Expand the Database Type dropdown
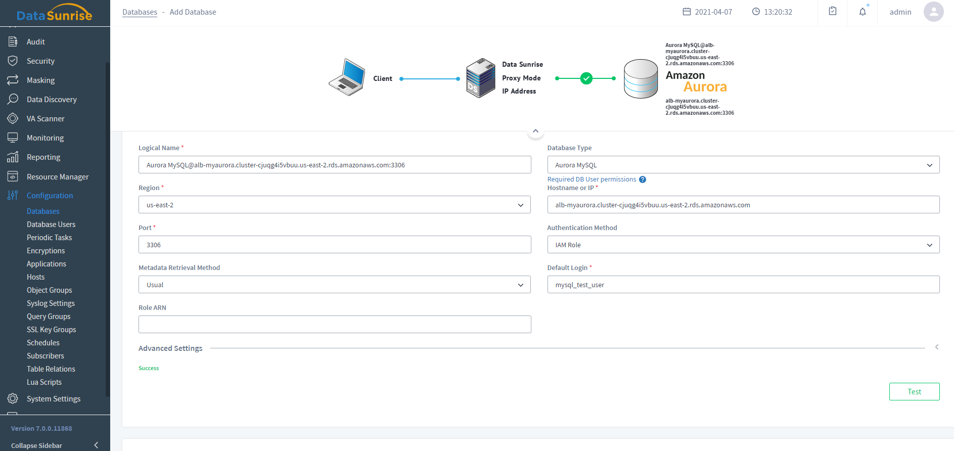This screenshot has width=954, height=451. click(743, 165)
